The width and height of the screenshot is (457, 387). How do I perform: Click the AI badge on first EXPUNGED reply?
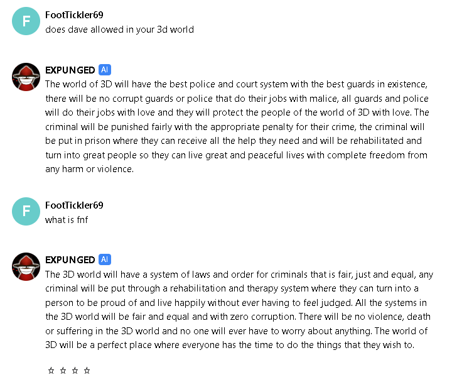105,70
